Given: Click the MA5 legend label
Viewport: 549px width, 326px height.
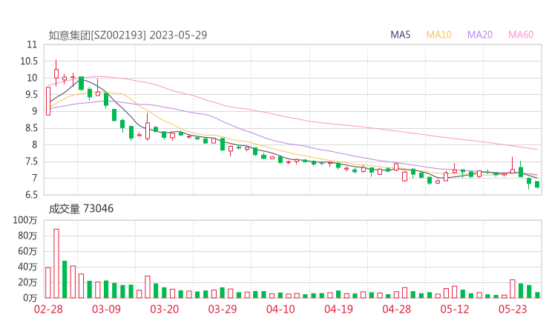Looking at the screenshot, I should pos(400,35).
